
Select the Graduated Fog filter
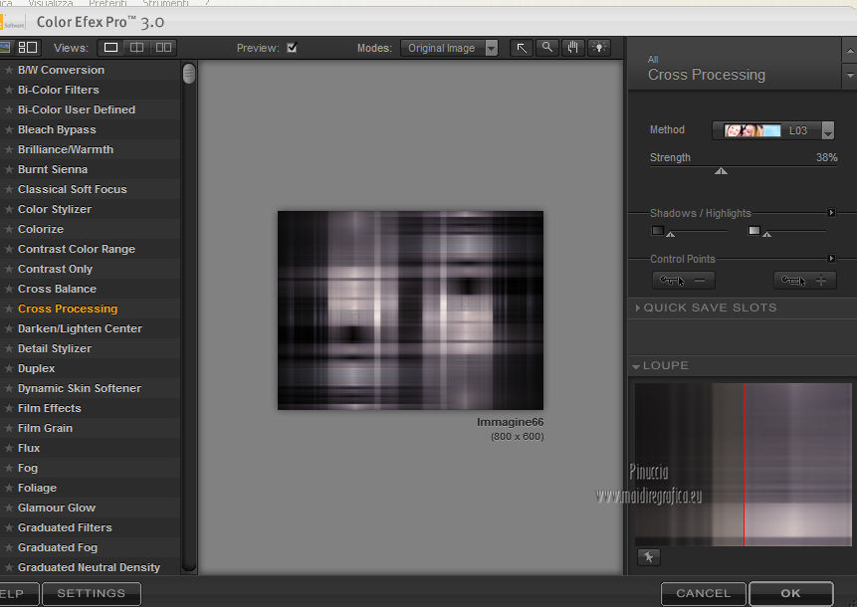coord(58,547)
